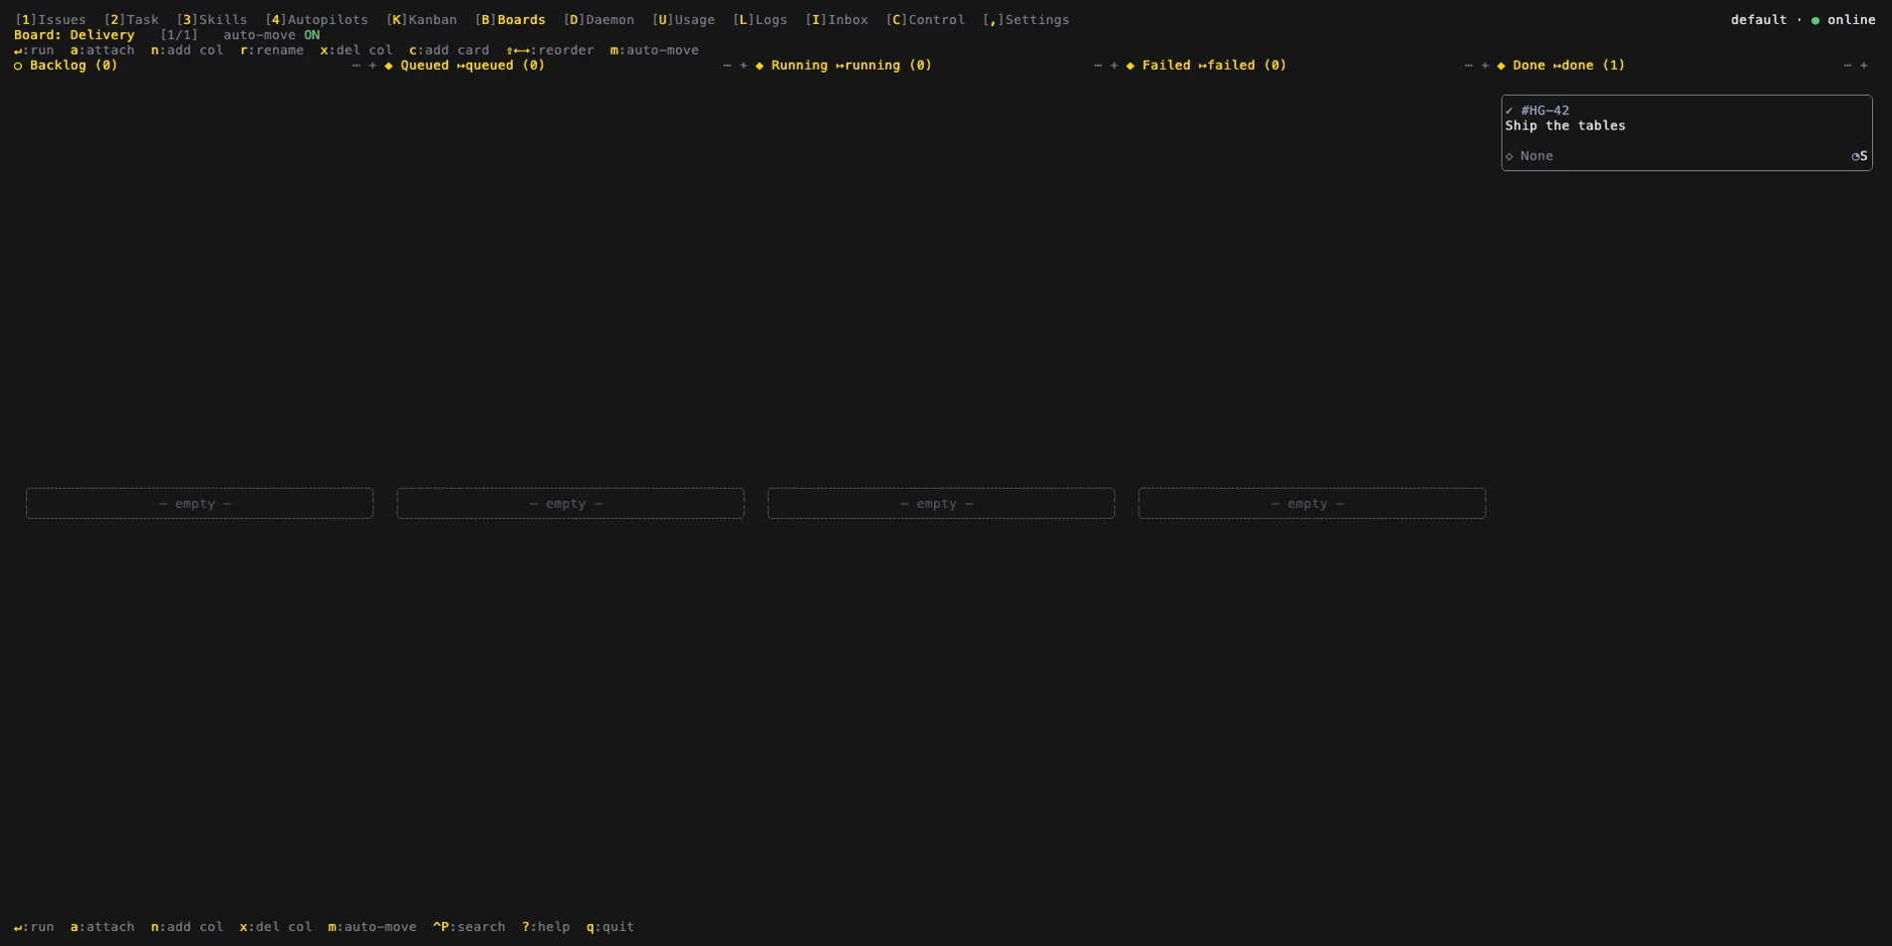Select the empty placeholder in the Backlog column
The width and height of the screenshot is (1892, 946).
click(199, 503)
